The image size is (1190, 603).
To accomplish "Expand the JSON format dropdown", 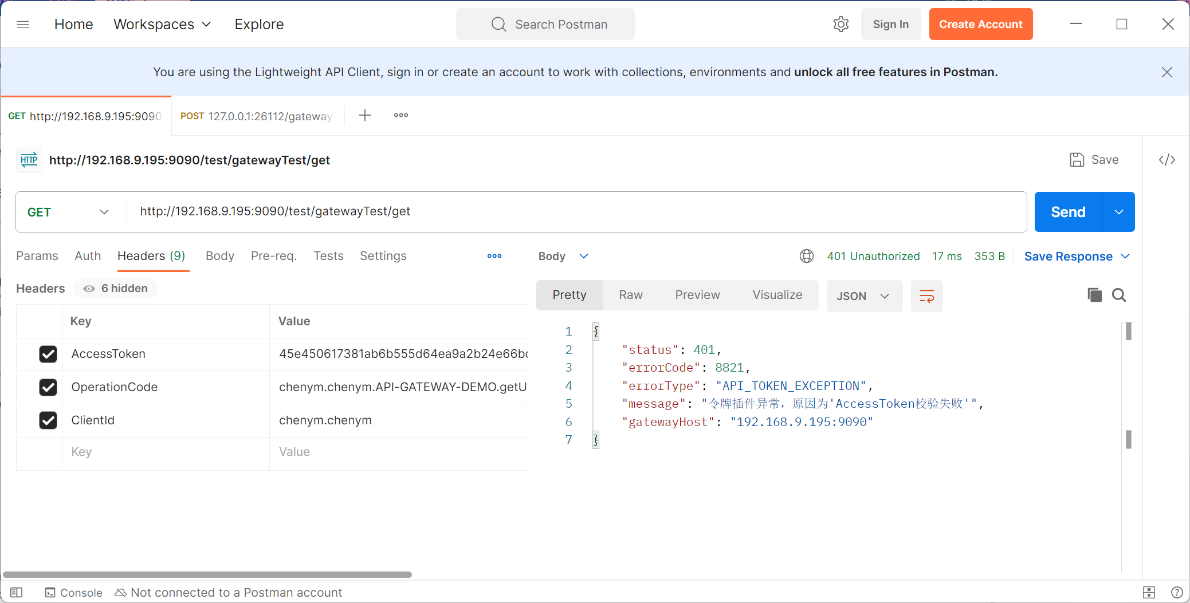I will coord(863,296).
